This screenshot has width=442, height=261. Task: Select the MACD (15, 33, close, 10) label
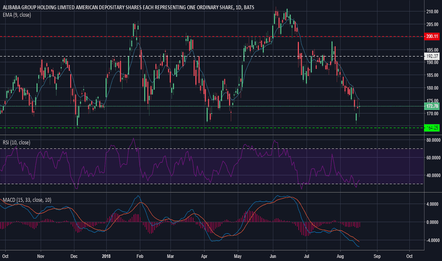pos(27,200)
